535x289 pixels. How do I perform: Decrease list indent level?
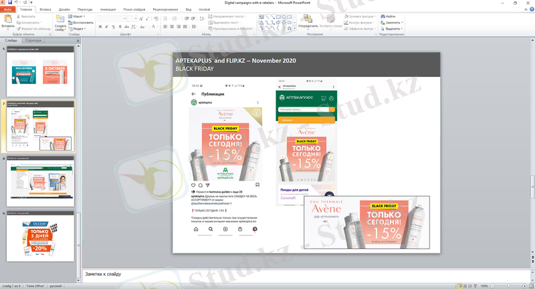(x=187, y=19)
